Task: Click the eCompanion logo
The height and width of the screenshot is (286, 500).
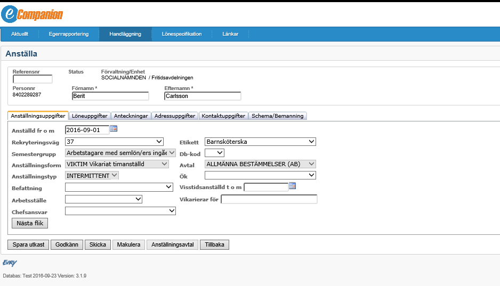Action: (x=32, y=14)
